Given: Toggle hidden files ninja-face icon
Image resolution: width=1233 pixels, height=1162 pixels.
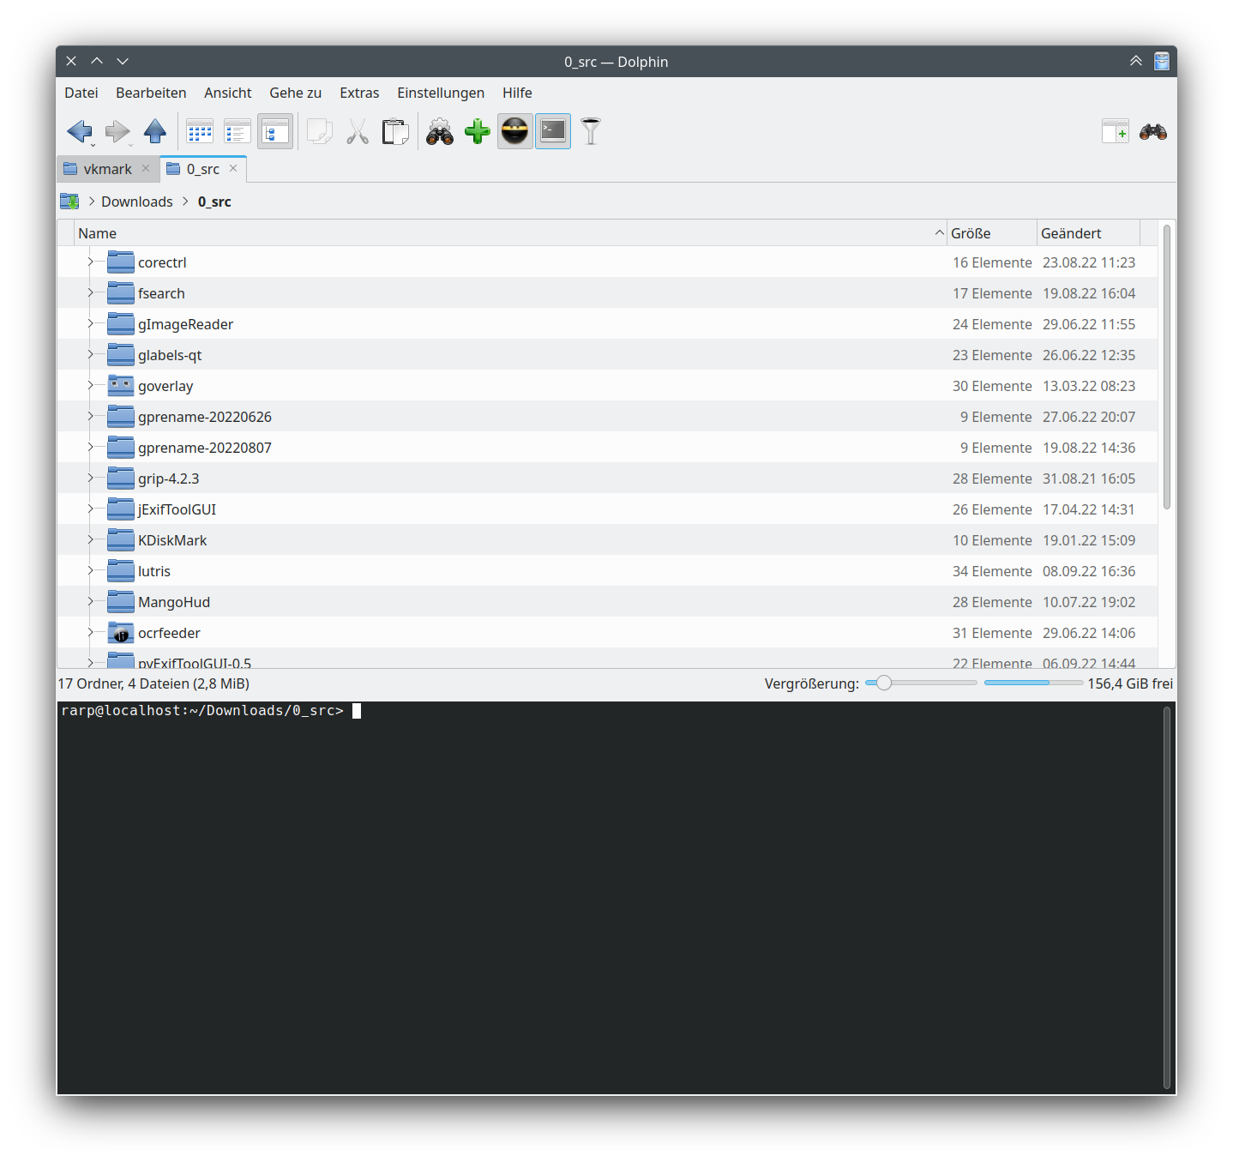Looking at the screenshot, I should 515,131.
